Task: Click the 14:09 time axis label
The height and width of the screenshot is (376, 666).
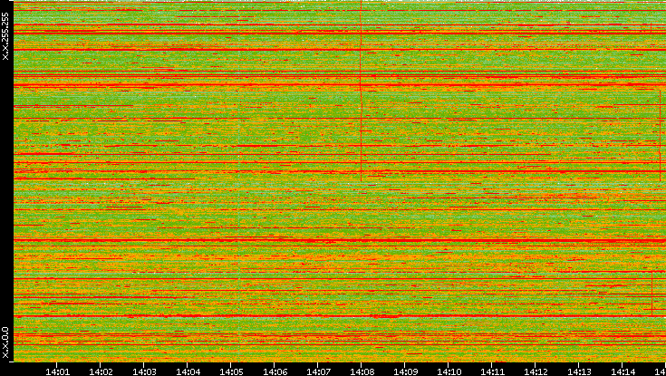Action: click(405, 371)
